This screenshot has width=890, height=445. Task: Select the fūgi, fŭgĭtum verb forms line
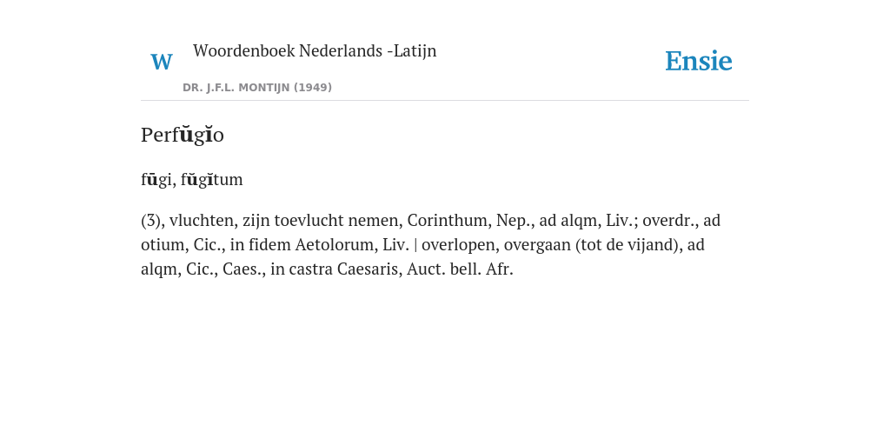click(192, 179)
